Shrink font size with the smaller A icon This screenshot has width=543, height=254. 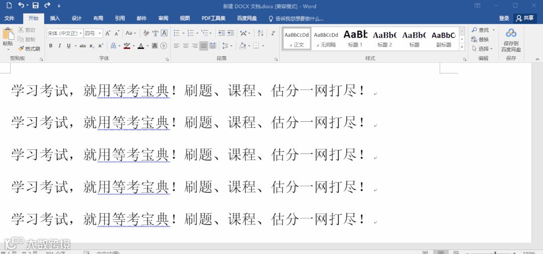click(117, 33)
